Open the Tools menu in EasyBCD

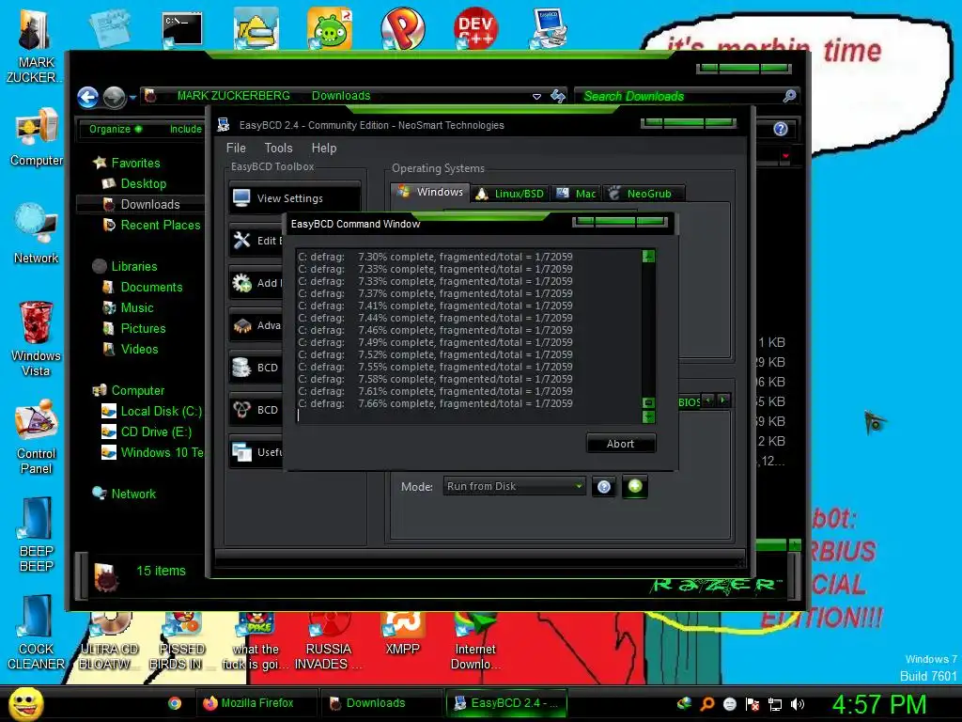[x=278, y=148]
